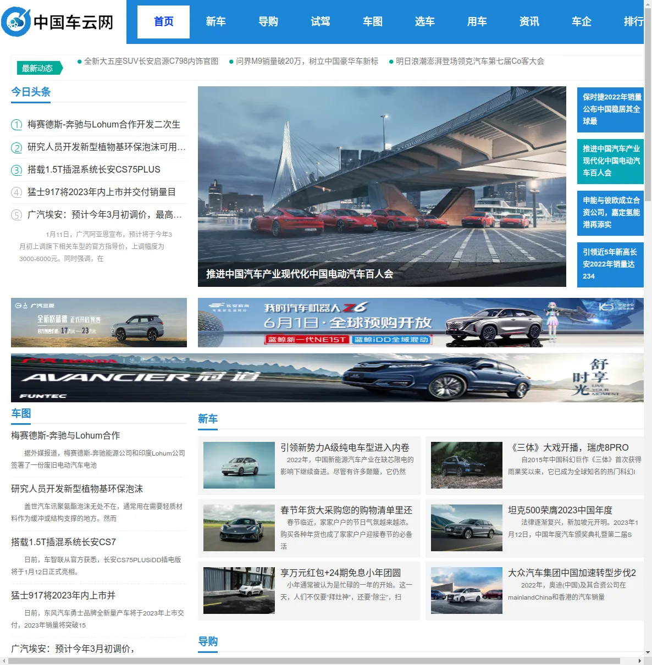Select the 导购 menu item
This screenshot has height=665, width=652.
[x=268, y=22]
